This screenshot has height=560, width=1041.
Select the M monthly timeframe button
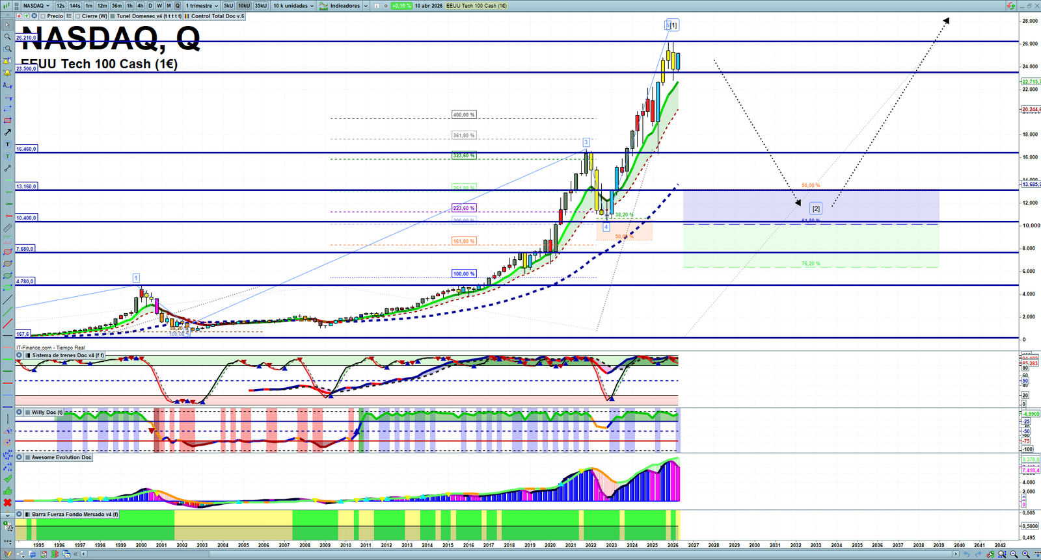(x=169, y=6)
